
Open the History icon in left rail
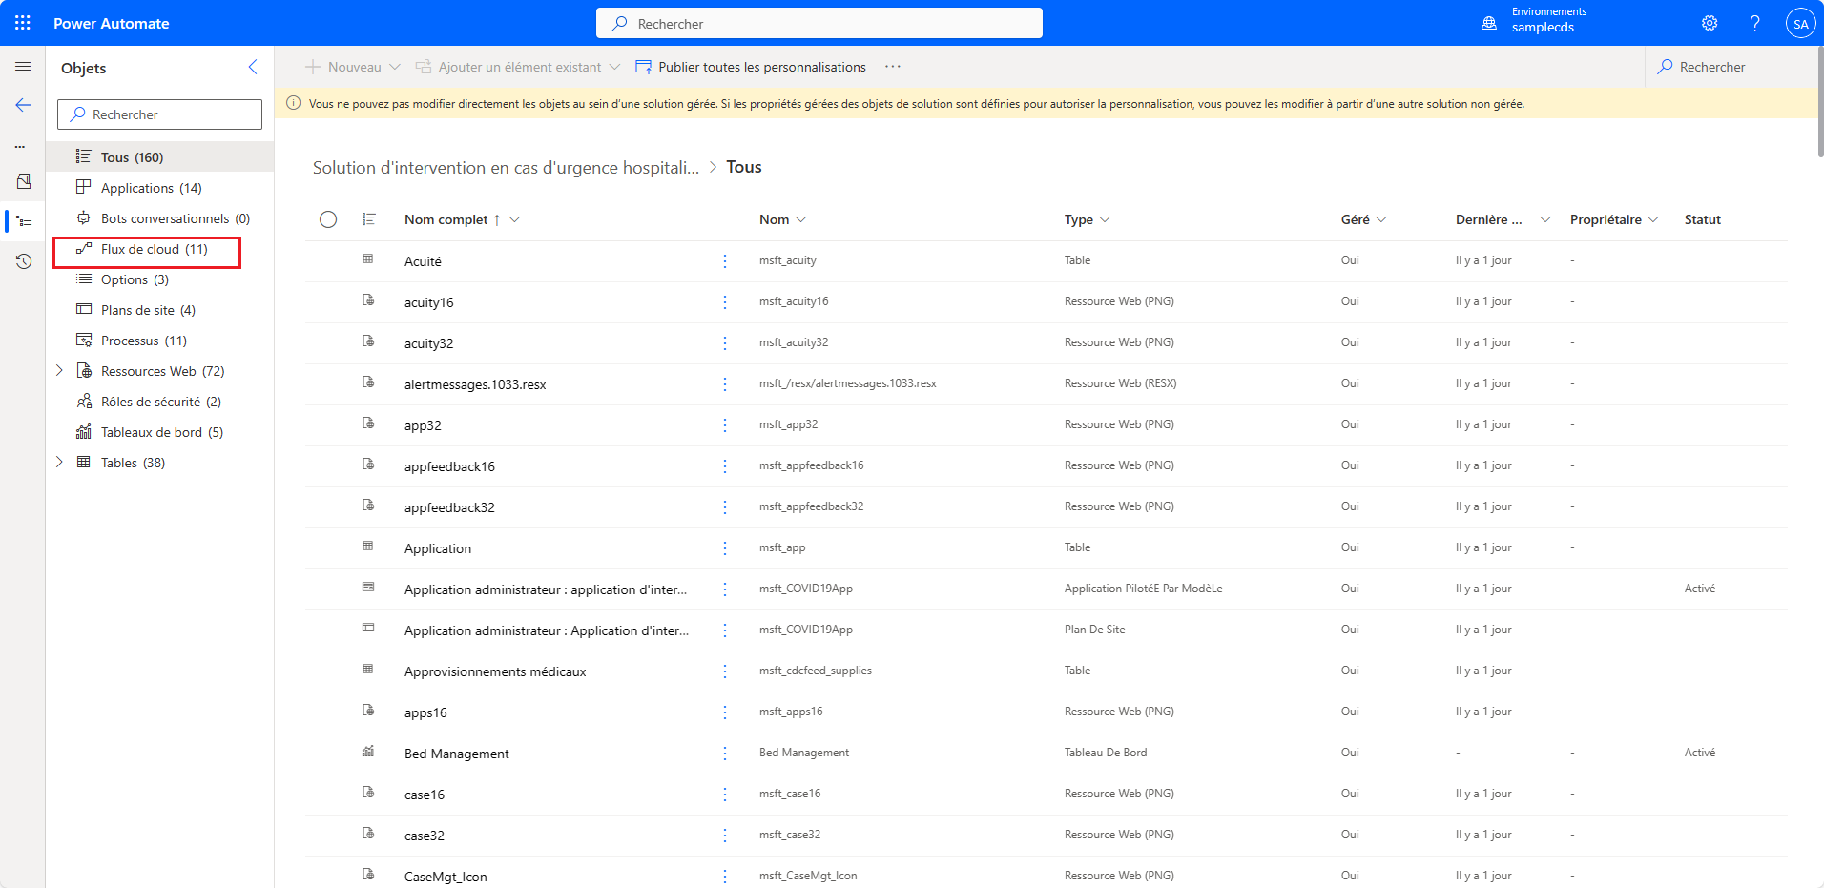click(24, 260)
